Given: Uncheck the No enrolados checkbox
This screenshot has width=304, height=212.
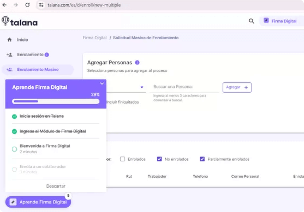Looking at the screenshot, I should tap(159, 159).
